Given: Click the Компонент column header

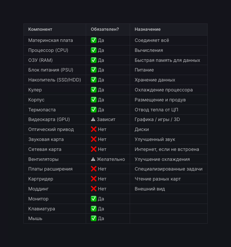Looking at the screenshot, I should click(40, 29).
